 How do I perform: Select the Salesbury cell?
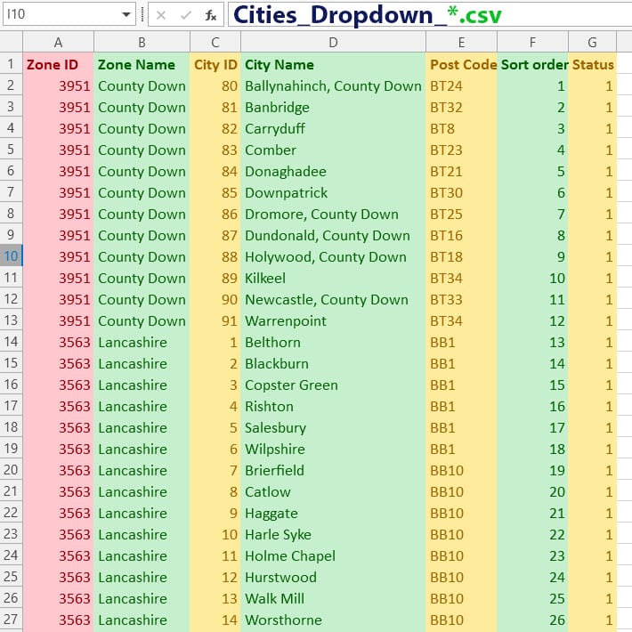coord(333,427)
